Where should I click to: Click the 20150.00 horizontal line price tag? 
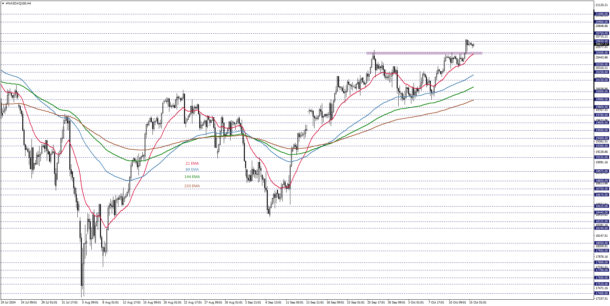(x=601, y=80)
